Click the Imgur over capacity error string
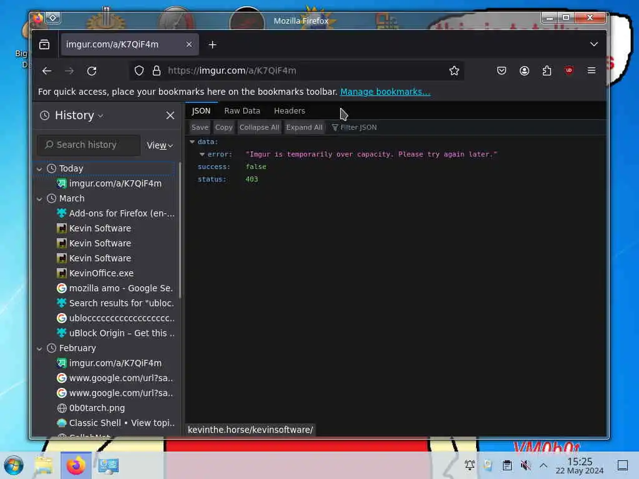 tap(371, 155)
